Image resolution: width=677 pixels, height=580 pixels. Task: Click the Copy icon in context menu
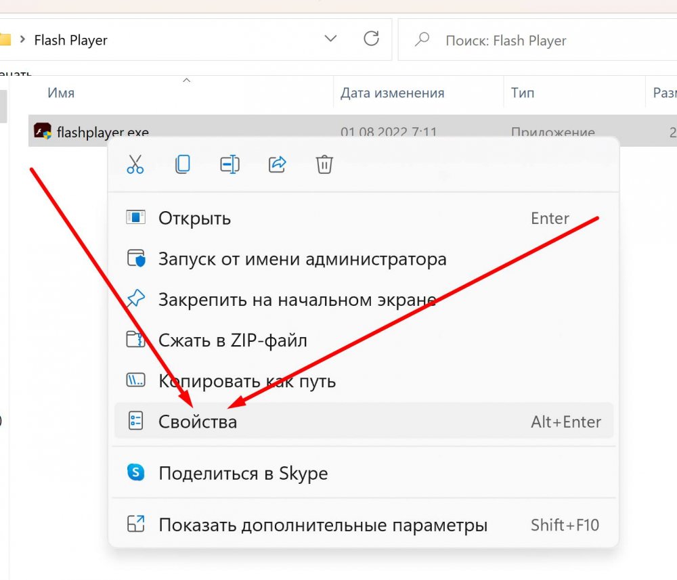click(183, 164)
